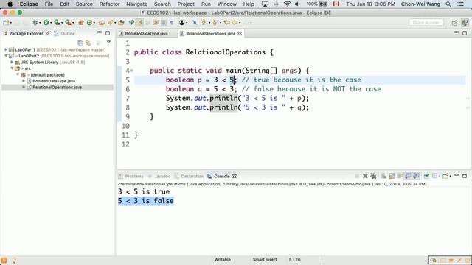Open the Project menu
Image resolution: width=472 pixels, height=265 pixels.
click(x=186, y=4)
